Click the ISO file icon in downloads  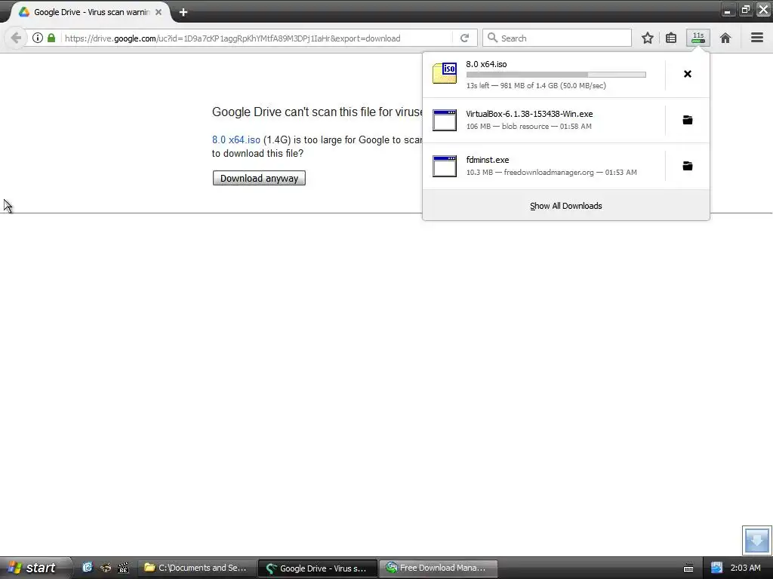point(445,73)
